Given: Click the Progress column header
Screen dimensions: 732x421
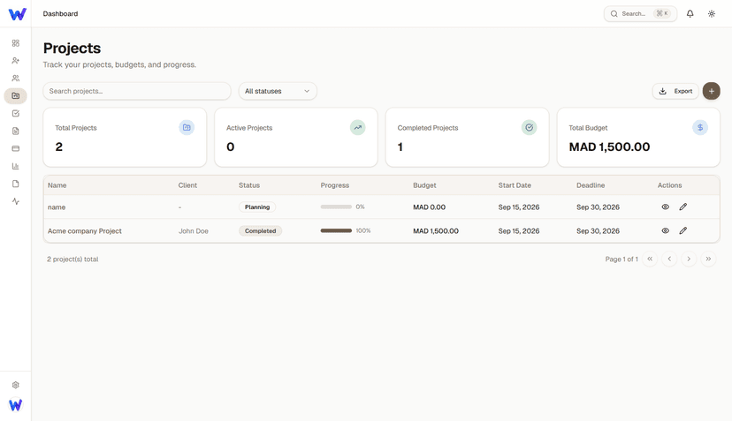Looking at the screenshot, I should pyautogui.click(x=335, y=185).
